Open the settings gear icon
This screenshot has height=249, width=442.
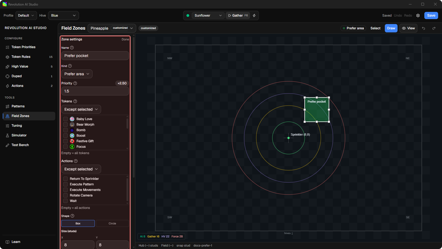pyautogui.click(x=418, y=15)
